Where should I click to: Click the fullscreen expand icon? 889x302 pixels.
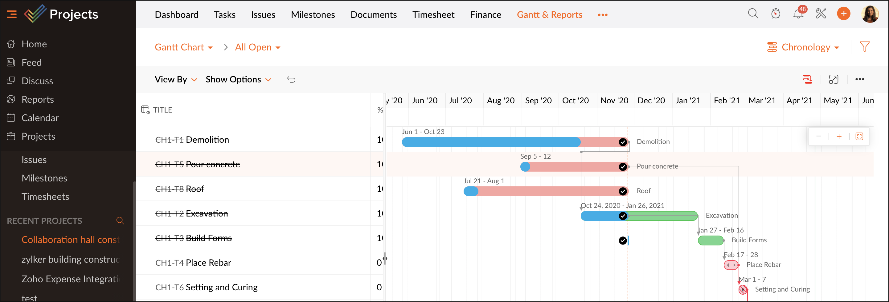834,80
